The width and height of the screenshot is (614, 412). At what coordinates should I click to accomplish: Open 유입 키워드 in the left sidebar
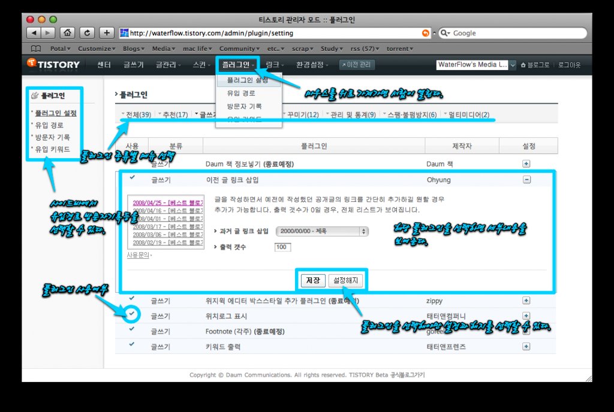pos(53,149)
